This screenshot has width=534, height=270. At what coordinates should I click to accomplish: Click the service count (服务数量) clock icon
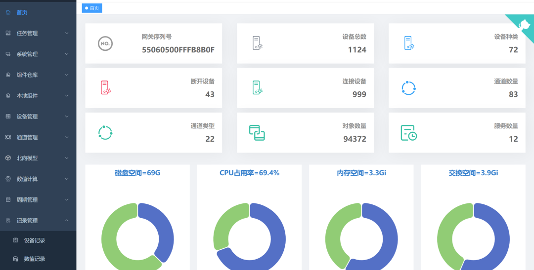(408, 132)
